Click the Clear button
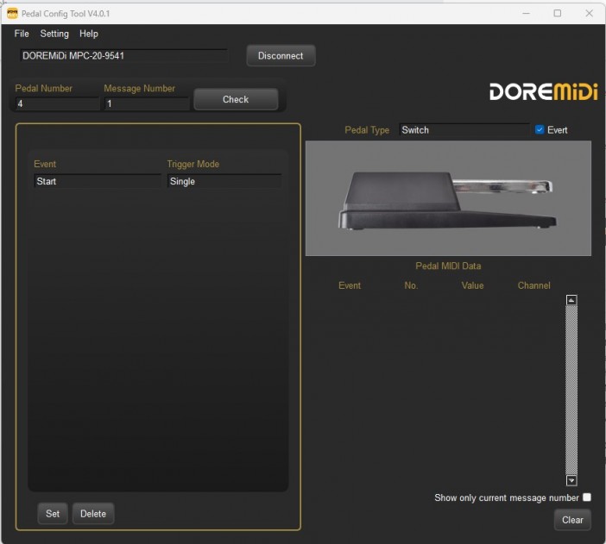 (x=572, y=520)
